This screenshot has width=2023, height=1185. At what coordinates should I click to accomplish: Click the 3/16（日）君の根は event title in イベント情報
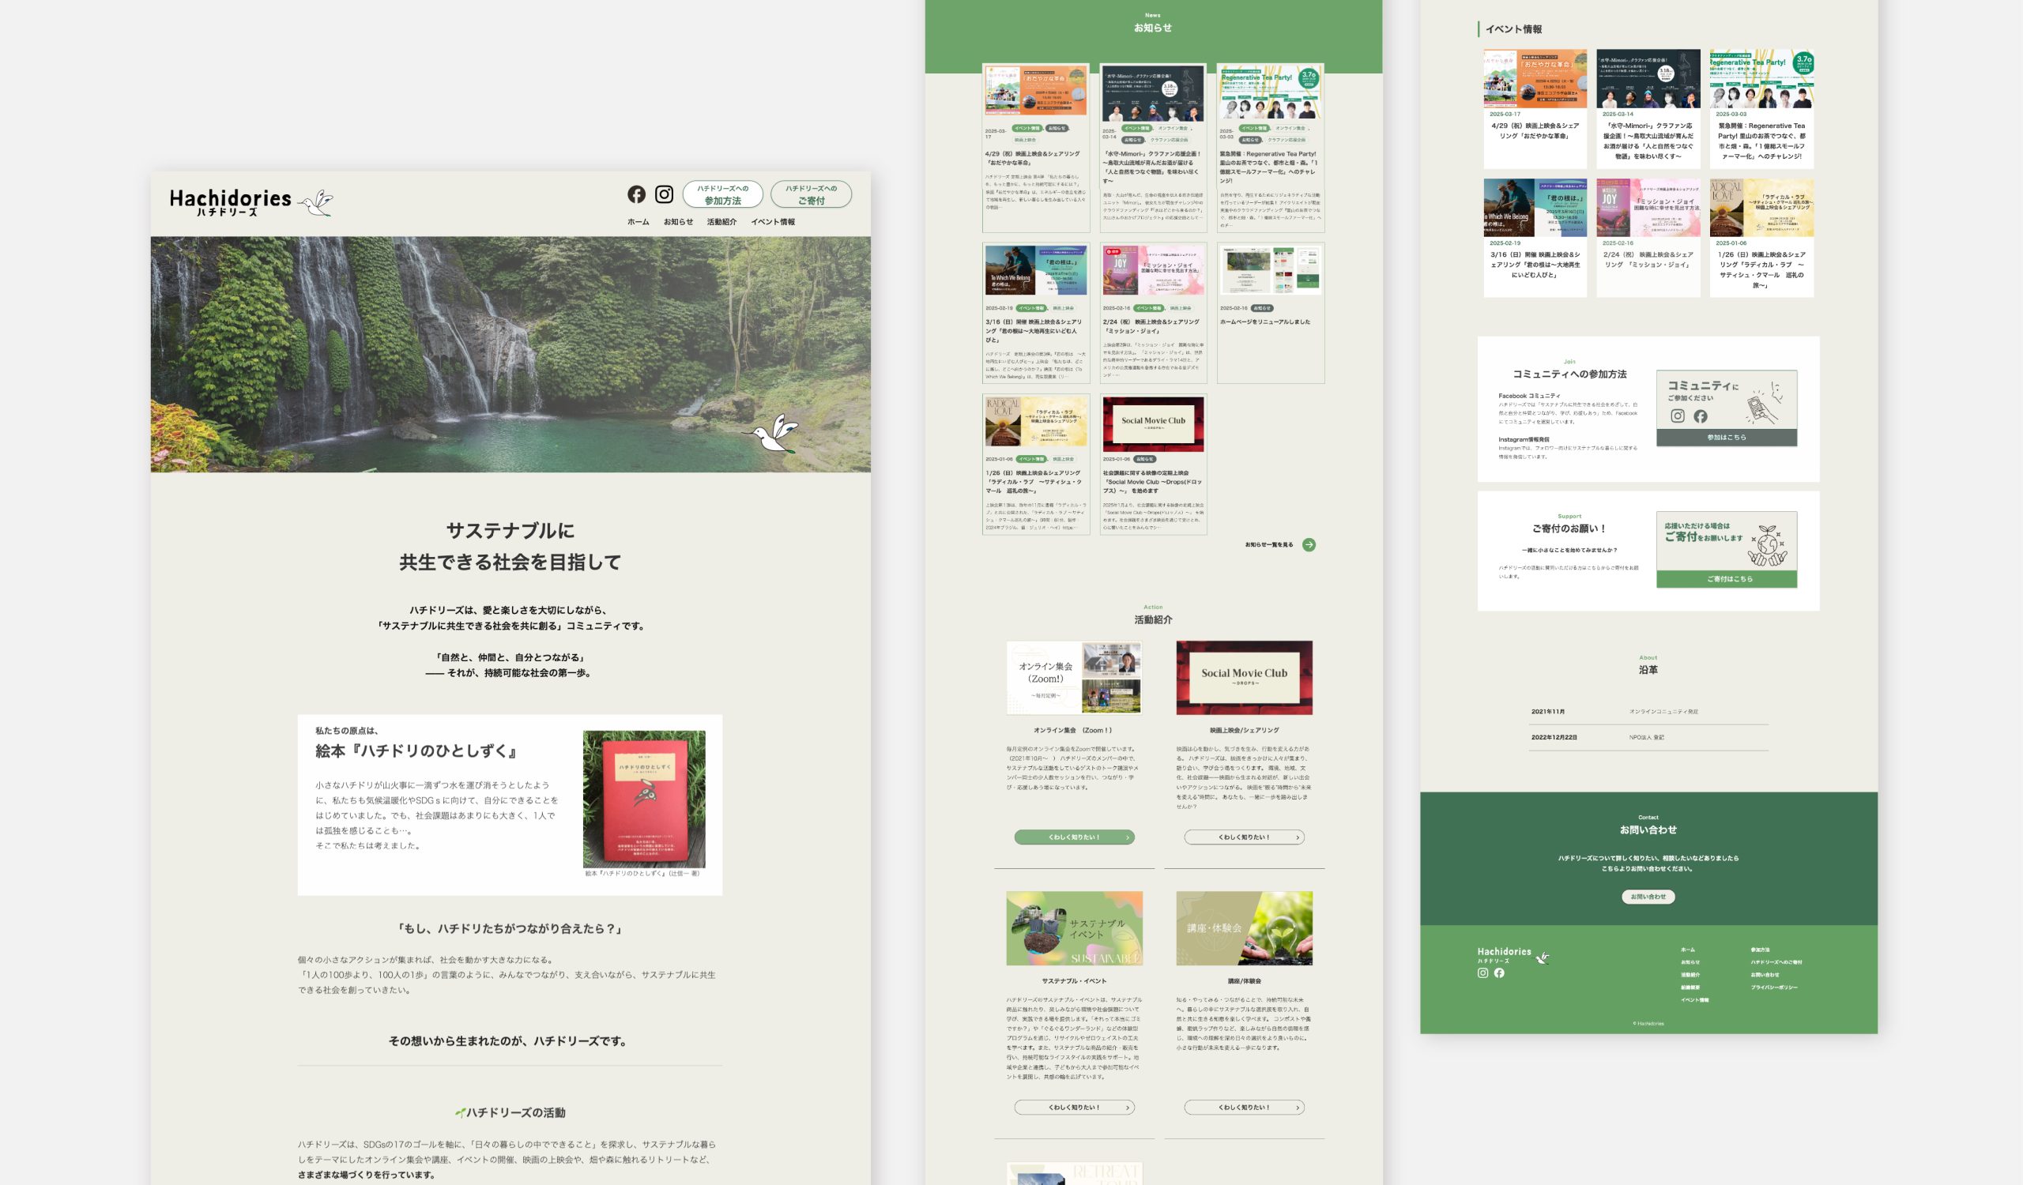[x=1535, y=265]
